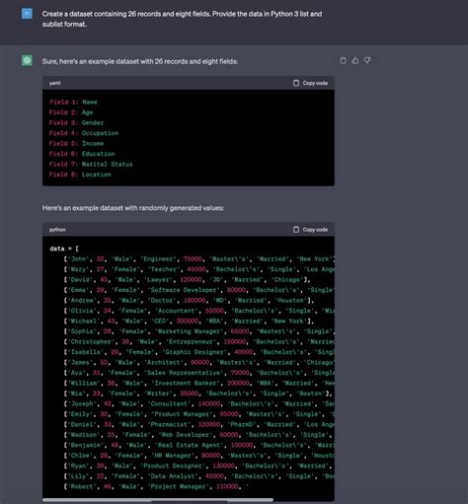
Task: Click the 'Mary' record row
Action: [199, 269]
